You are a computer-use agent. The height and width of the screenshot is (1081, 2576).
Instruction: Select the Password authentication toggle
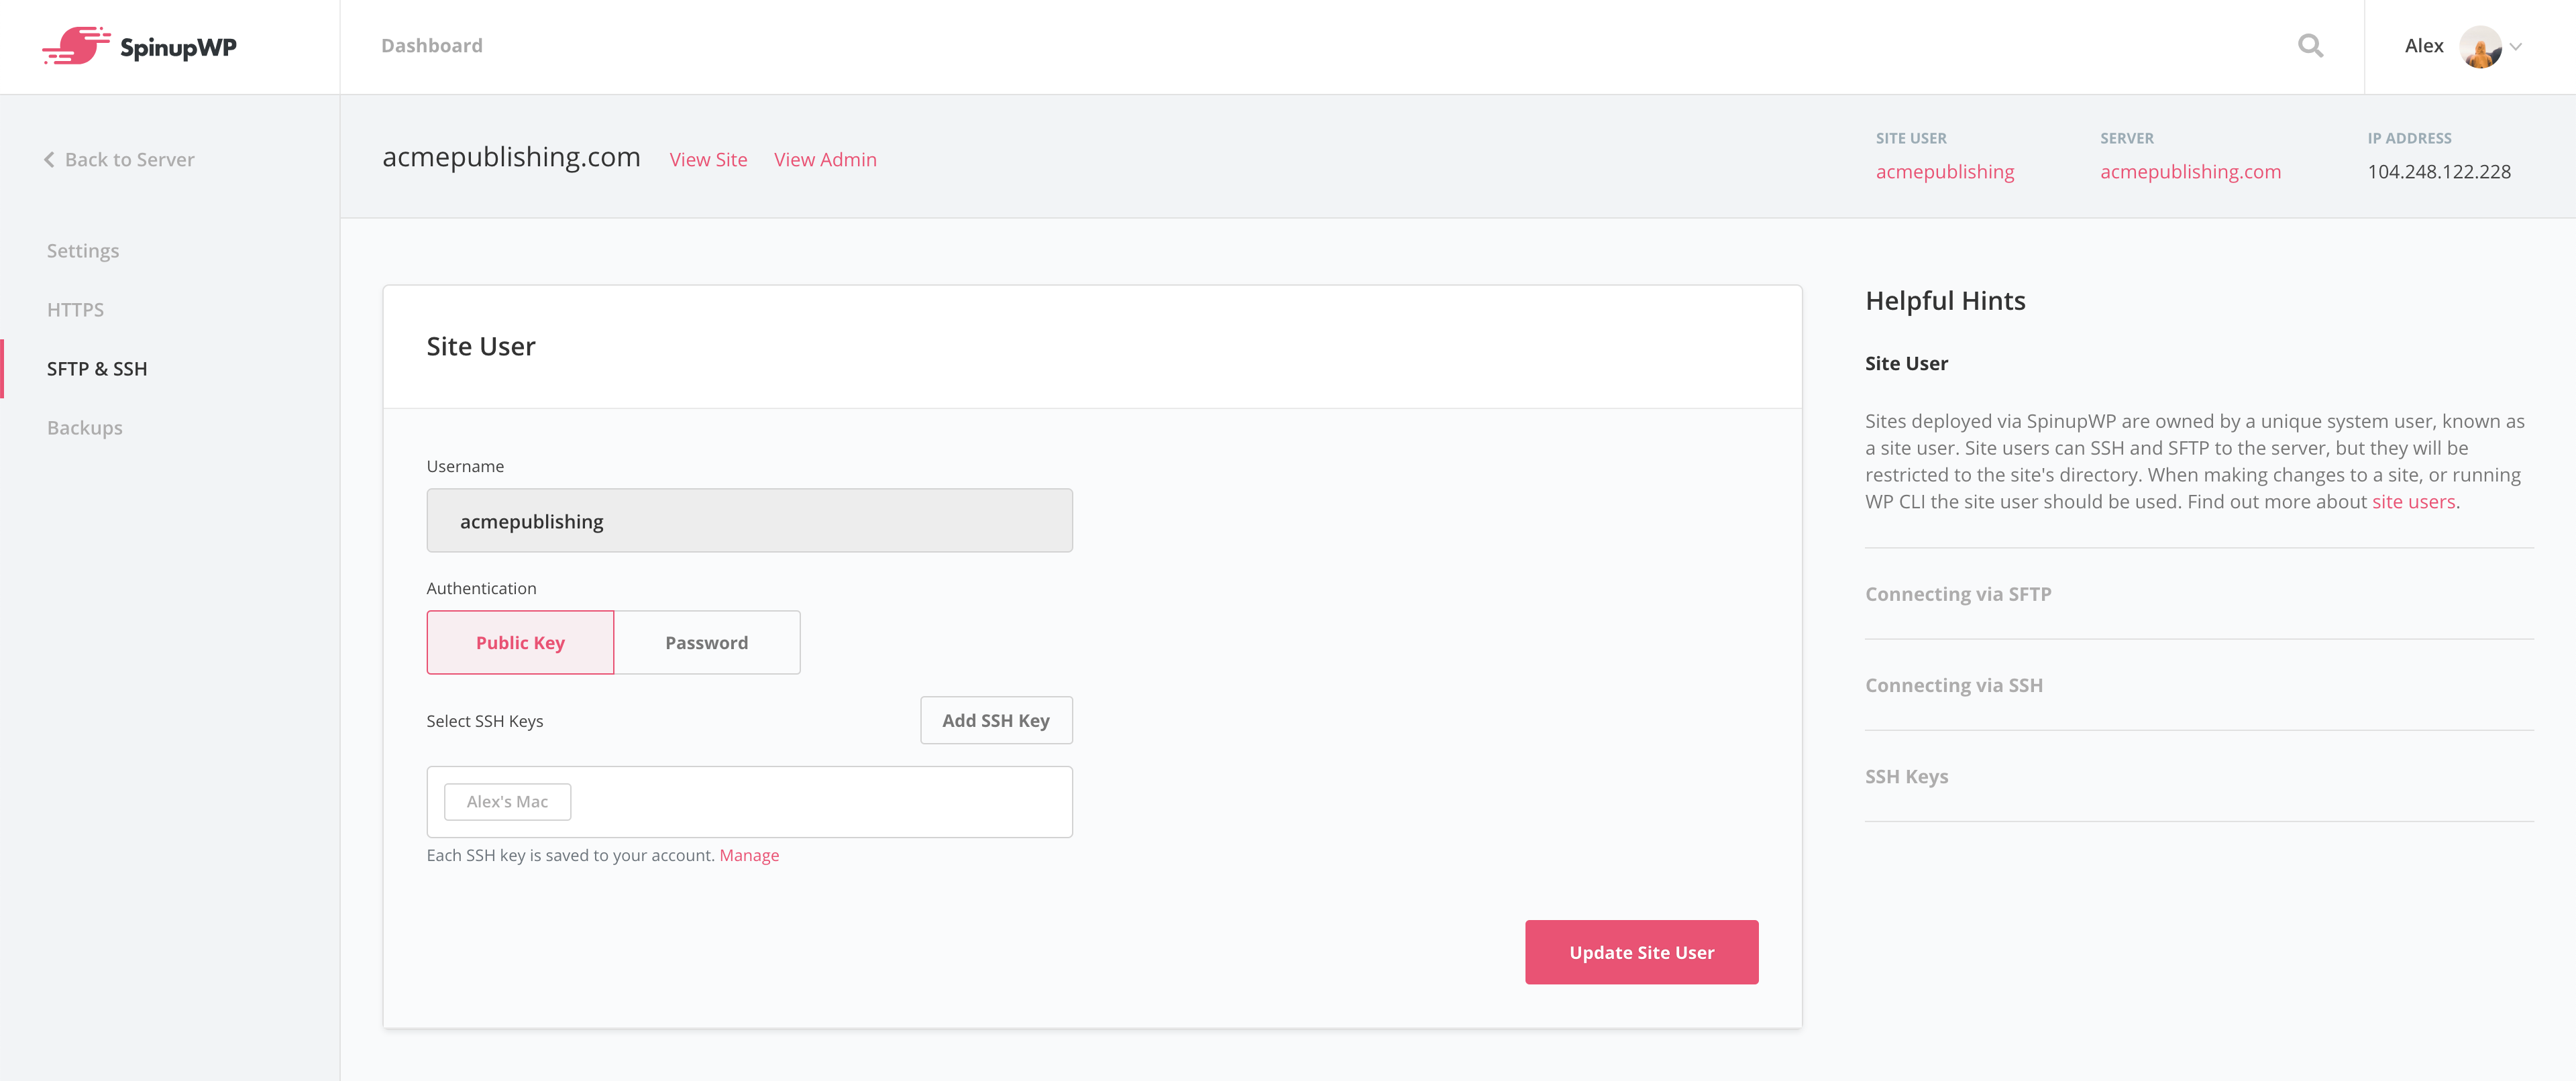click(x=706, y=640)
